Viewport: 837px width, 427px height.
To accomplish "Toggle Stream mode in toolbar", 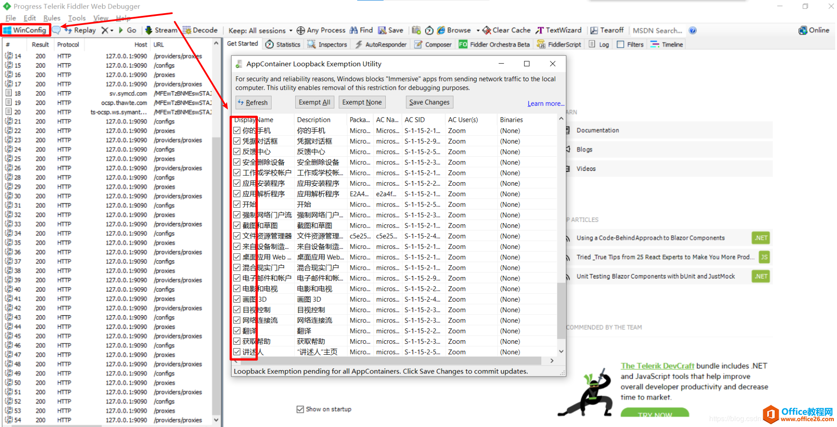I will point(161,30).
